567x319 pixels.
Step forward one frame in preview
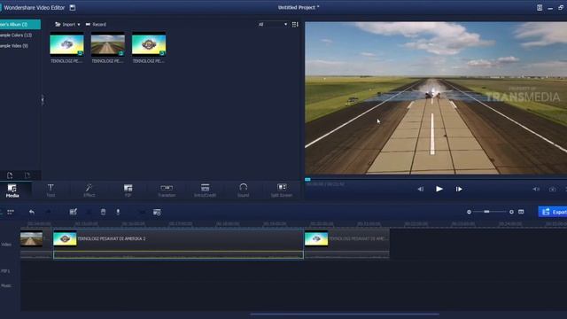coord(459,189)
